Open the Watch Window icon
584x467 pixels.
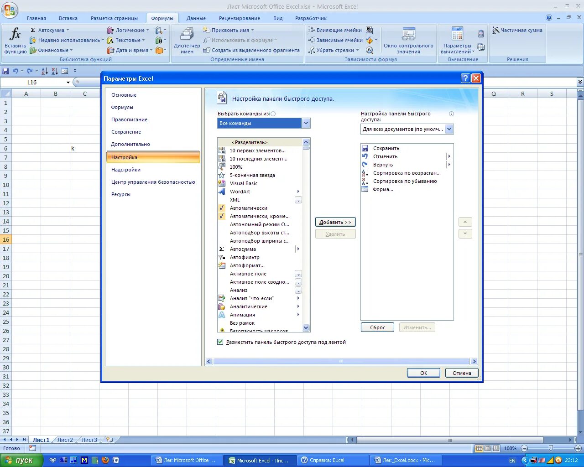click(x=408, y=34)
